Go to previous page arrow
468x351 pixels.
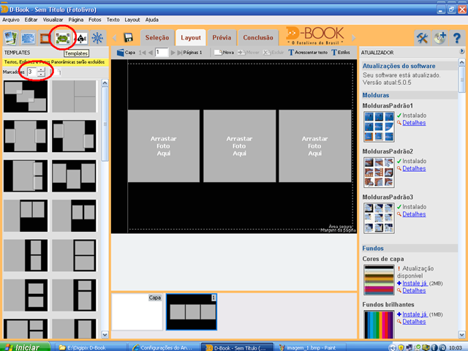point(151,53)
